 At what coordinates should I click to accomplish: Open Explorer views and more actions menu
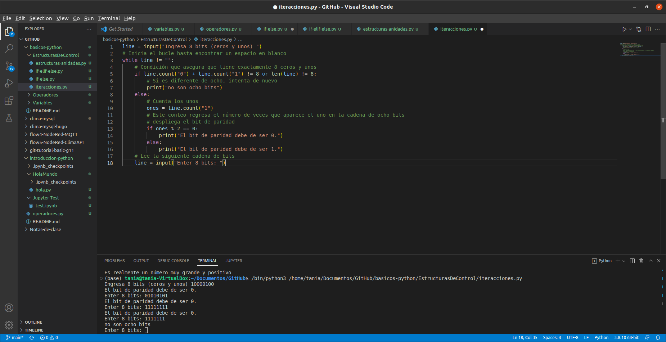coord(89,29)
